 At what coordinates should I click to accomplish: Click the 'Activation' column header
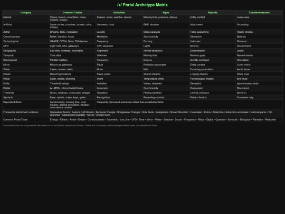click(x=119, y=13)
